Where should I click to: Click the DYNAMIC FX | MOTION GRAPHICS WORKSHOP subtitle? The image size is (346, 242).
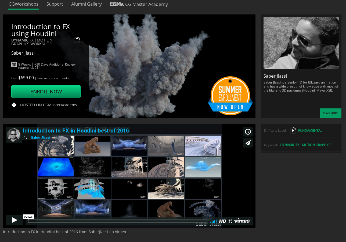click(x=32, y=42)
